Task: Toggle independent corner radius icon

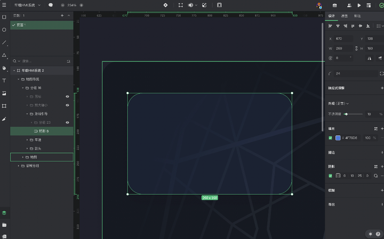Action: [381, 73]
